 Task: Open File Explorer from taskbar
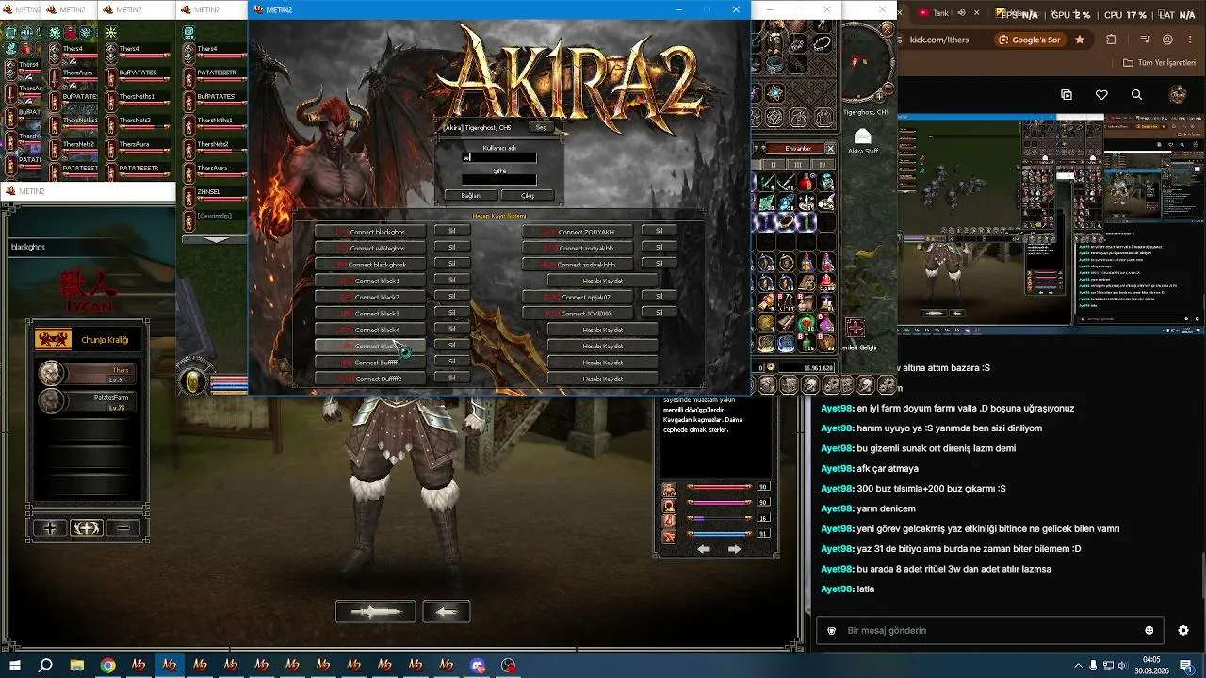click(x=77, y=666)
